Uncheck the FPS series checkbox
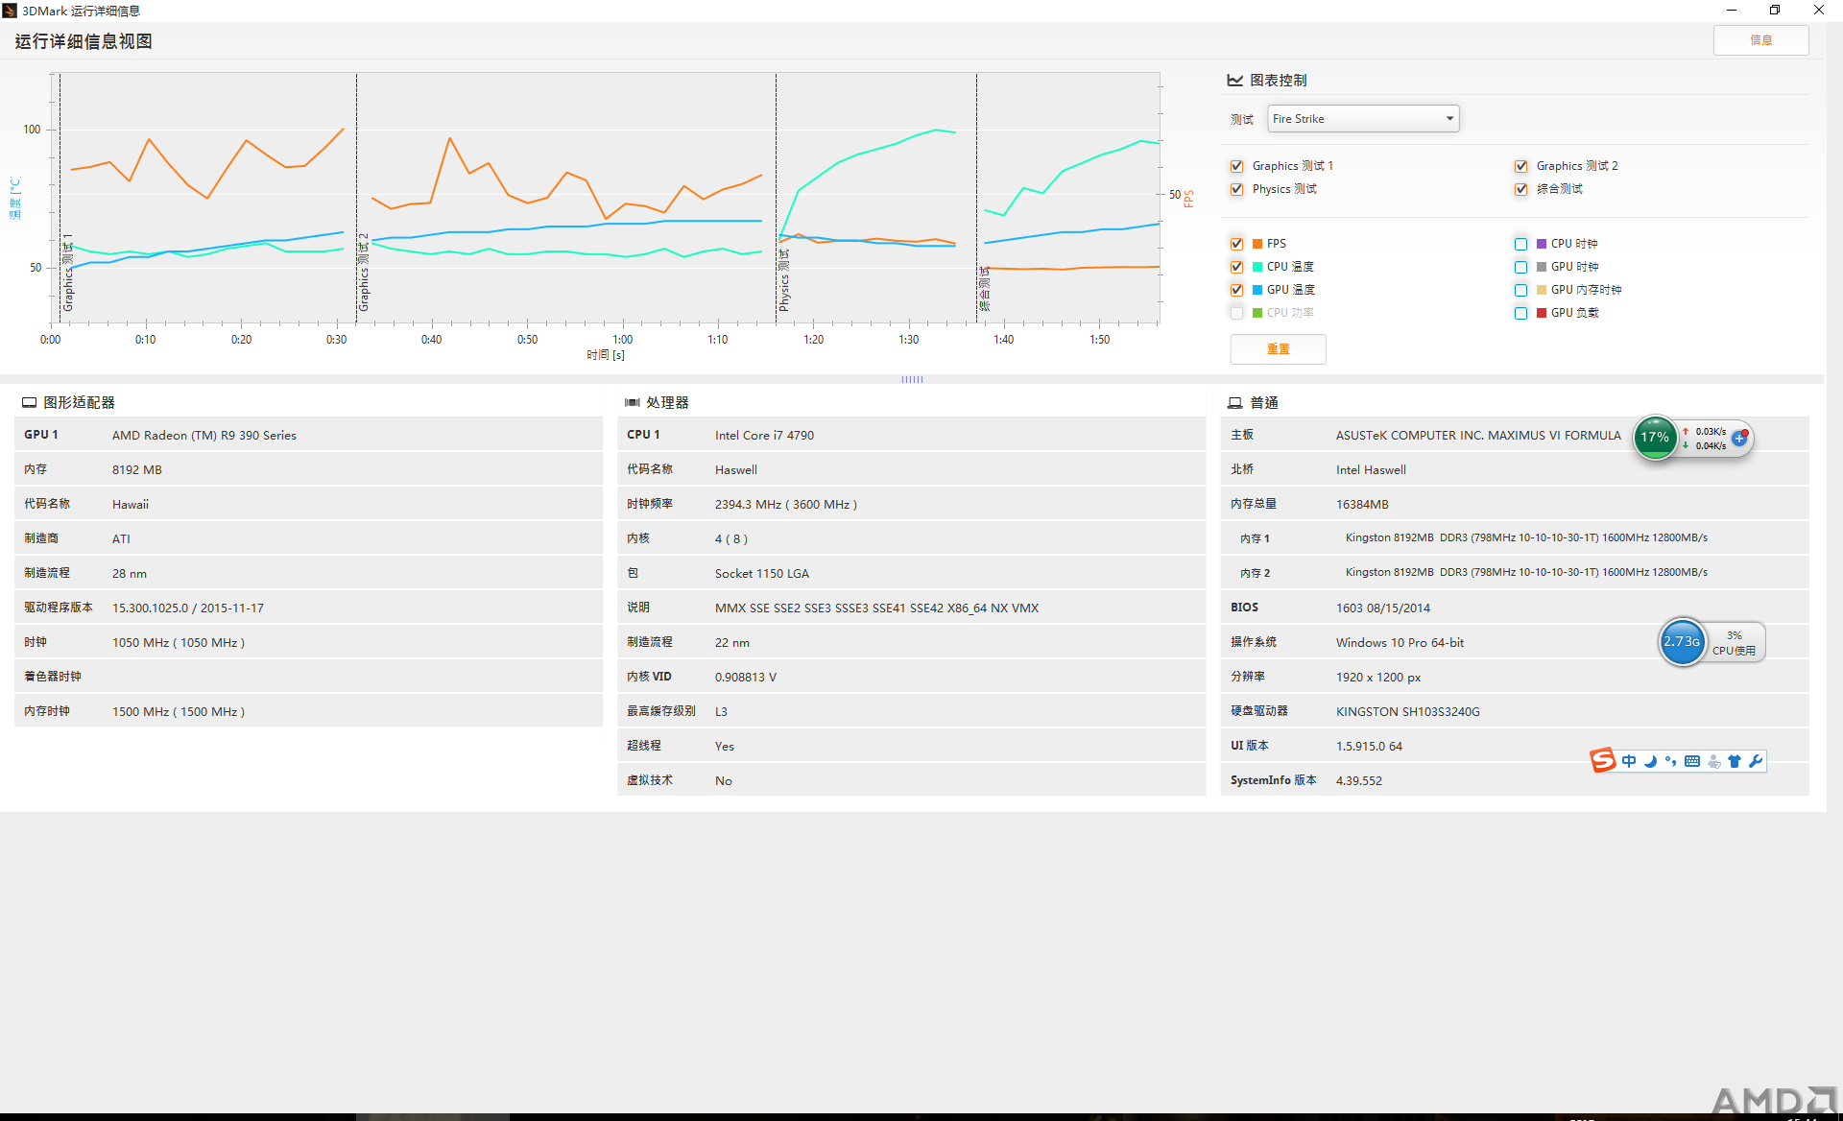This screenshot has width=1843, height=1121. [1236, 244]
